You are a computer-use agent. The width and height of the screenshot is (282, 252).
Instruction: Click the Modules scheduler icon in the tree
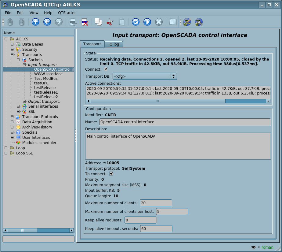(18, 143)
